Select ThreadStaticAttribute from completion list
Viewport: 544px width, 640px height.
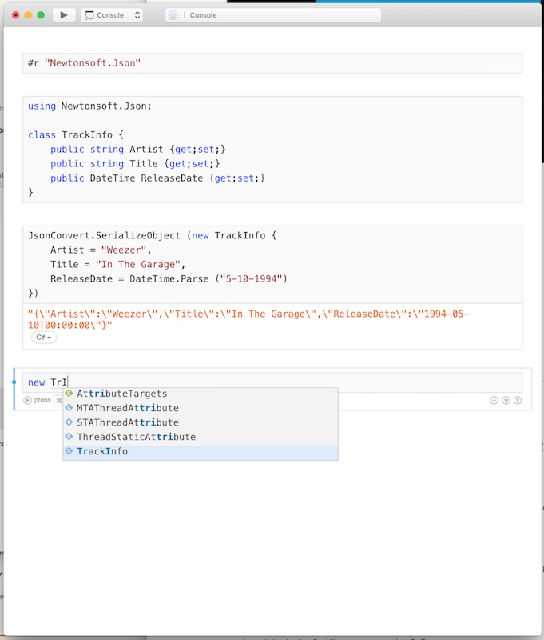201,437
